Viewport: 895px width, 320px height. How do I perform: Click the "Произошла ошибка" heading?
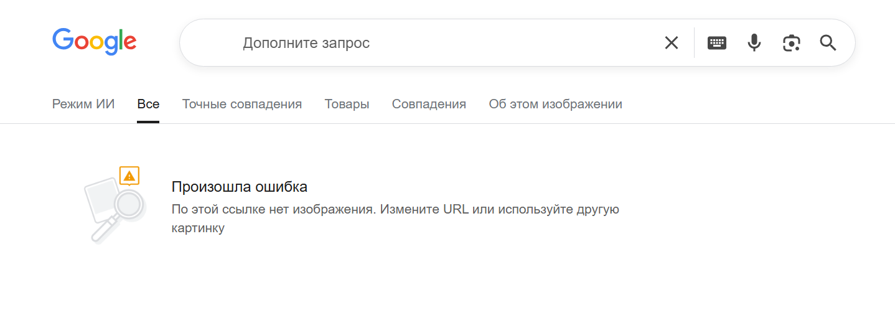[240, 187]
